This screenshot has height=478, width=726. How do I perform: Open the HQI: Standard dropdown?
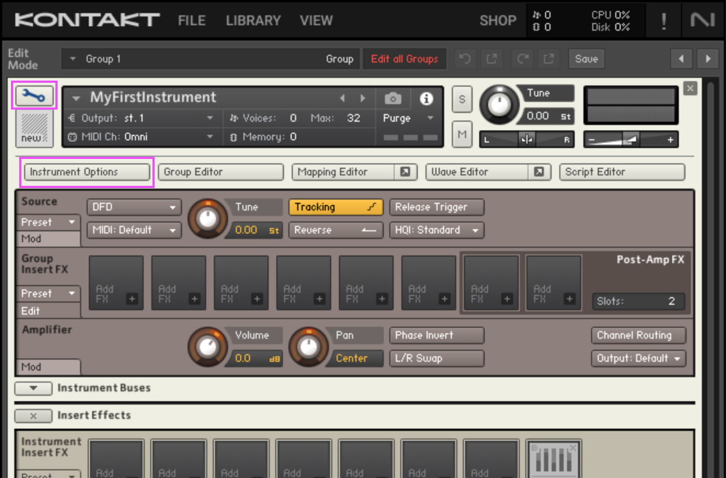[436, 230]
